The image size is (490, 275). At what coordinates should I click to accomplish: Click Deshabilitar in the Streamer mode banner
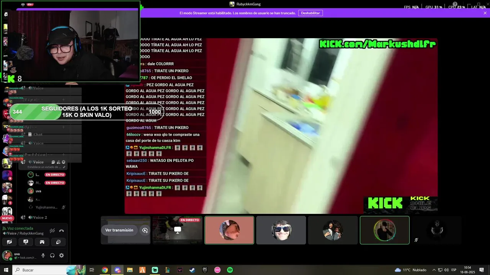(310, 13)
